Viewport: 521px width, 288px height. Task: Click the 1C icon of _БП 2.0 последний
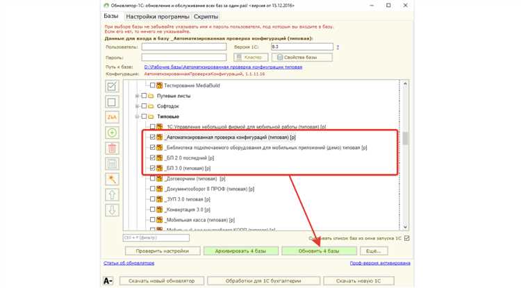coord(160,158)
